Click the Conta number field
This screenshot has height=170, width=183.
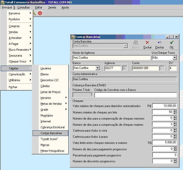click(x=145, y=68)
